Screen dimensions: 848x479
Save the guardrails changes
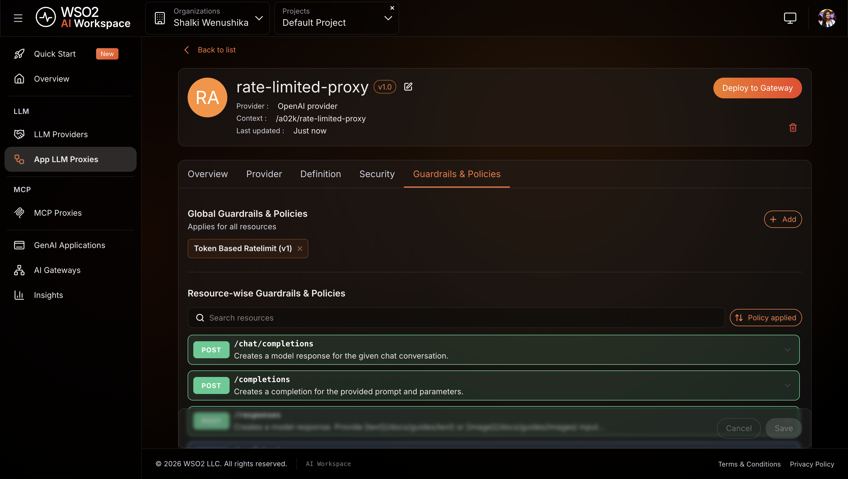783,428
